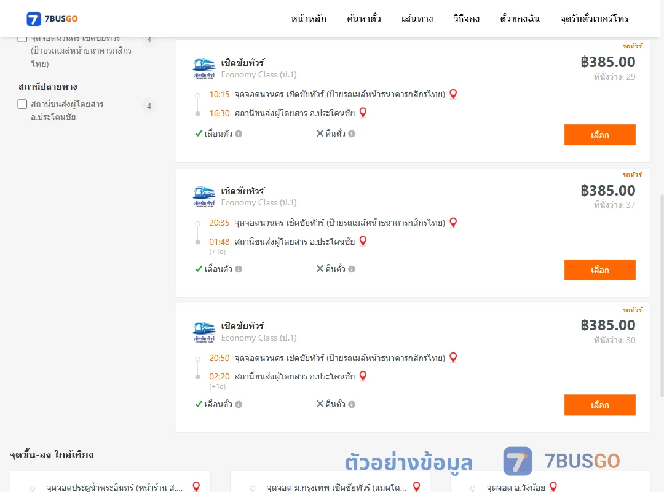
Task: Click info icon beside คืนตั๋ว in 20:35 trip
Action: [x=352, y=269]
